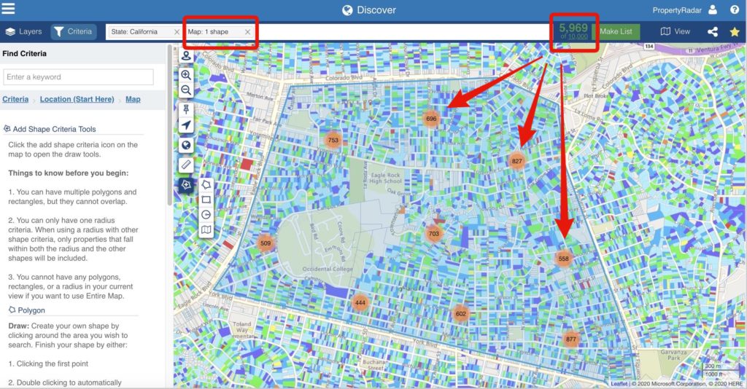The height and width of the screenshot is (389, 747).
Task: Remove the State: California criteria chip
Action: 177,32
